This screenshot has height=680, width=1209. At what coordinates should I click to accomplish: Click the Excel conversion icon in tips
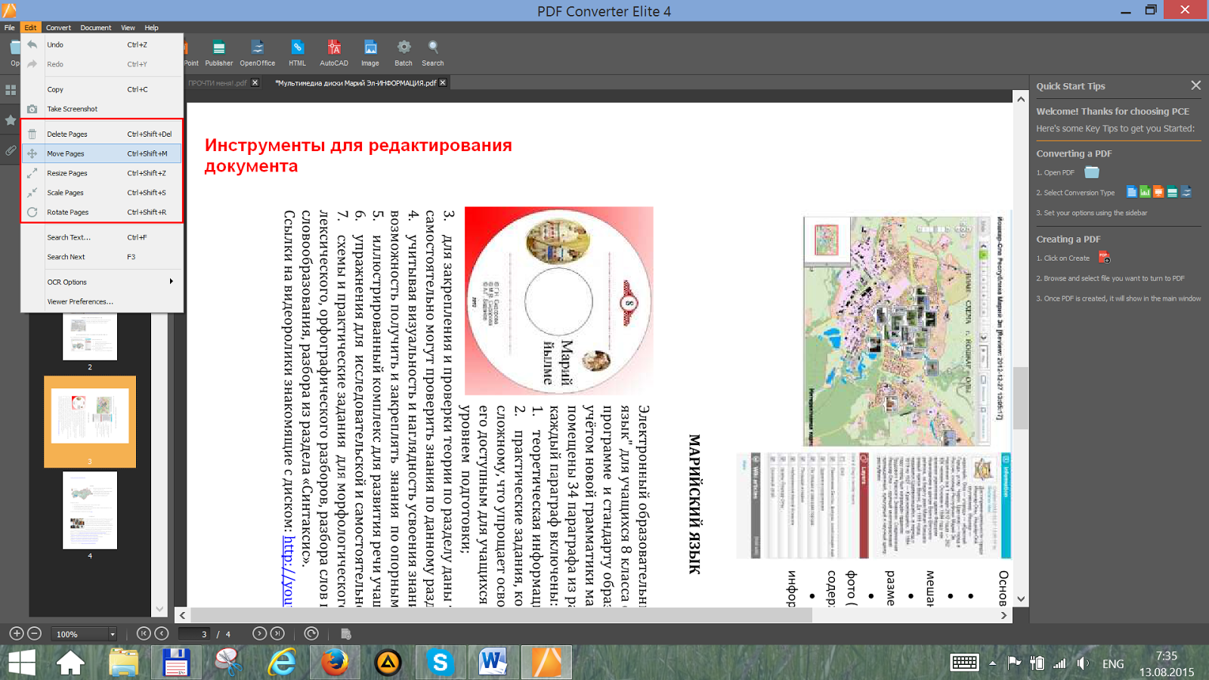coord(1145,192)
